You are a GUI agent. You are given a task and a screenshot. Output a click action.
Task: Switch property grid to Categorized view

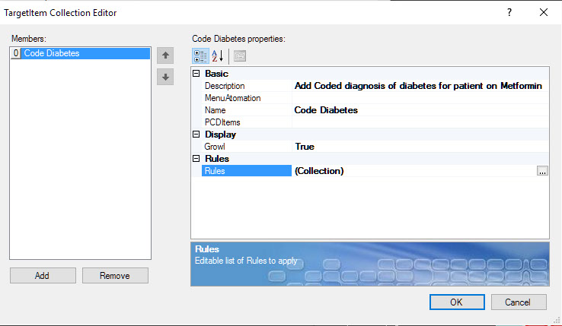200,55
